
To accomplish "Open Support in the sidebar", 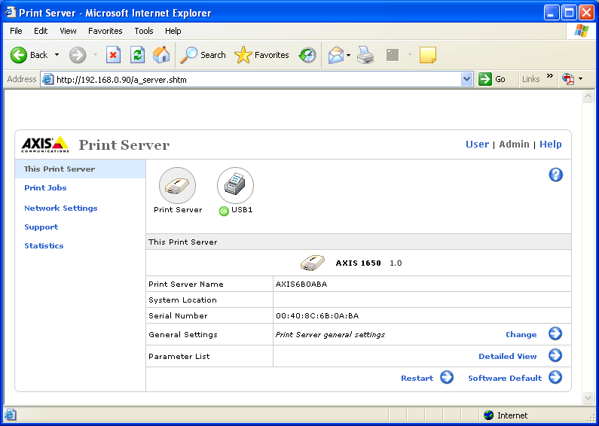I will point(41,227).
